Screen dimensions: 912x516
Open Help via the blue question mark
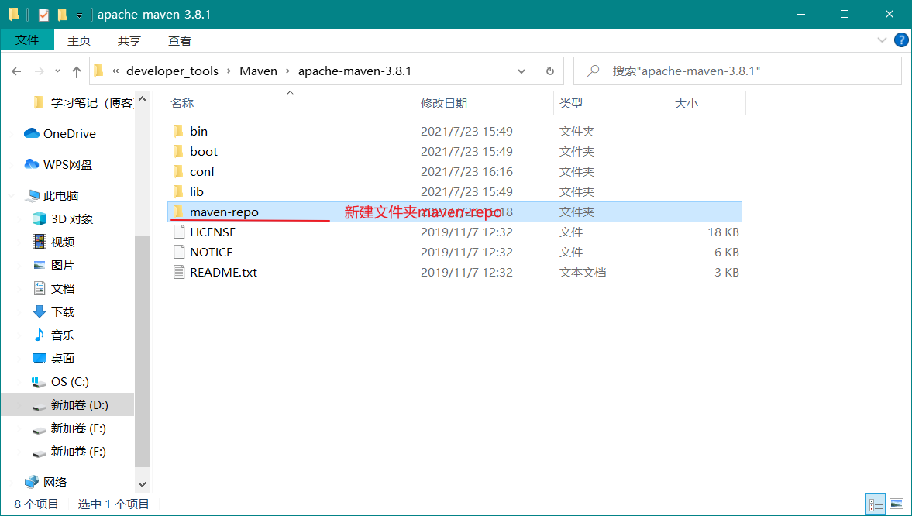(x=901, y=40)
